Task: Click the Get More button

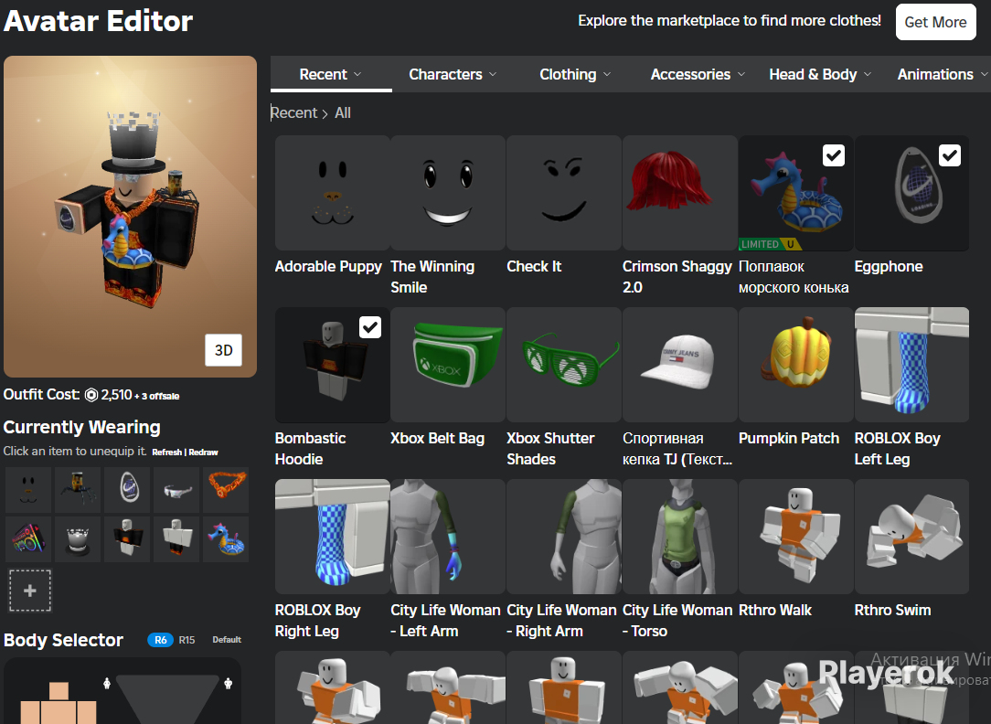Action: tap(935, 22)
